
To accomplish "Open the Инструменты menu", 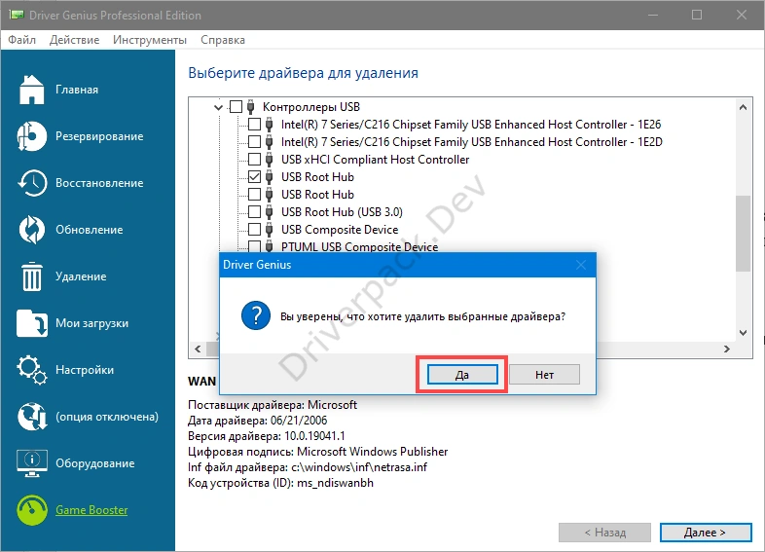I will click(x=150, y=40).
